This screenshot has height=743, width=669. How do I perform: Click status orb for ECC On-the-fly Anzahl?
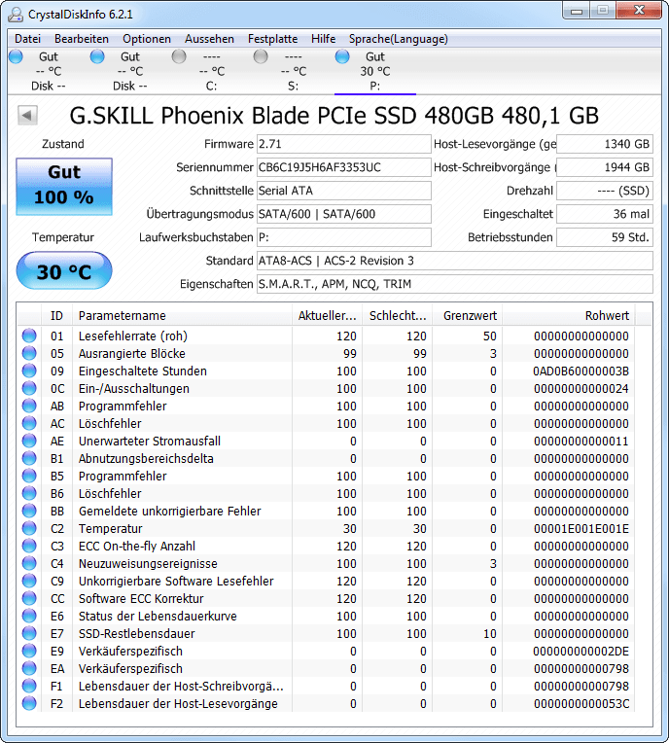[x=29, y=546]
